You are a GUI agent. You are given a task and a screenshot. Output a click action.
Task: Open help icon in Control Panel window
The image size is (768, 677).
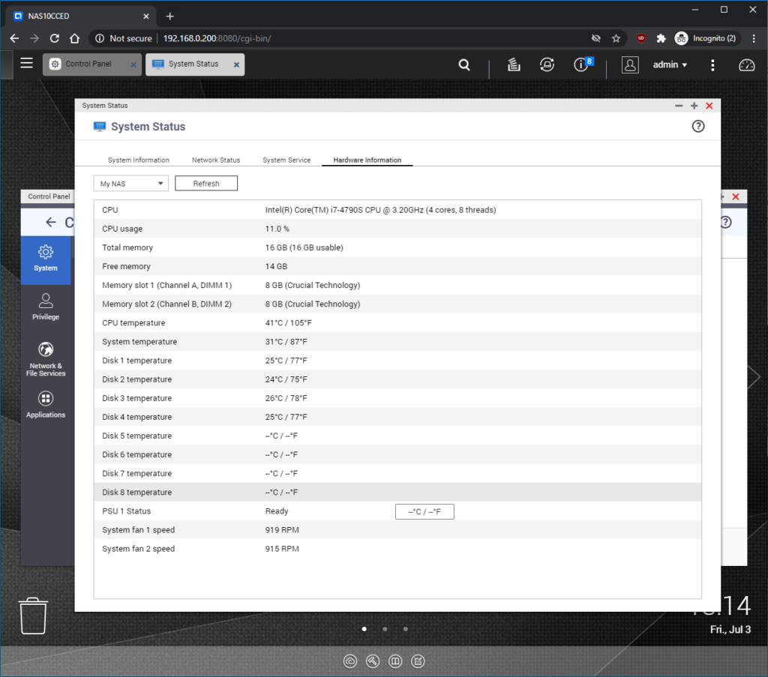tap(726, 222)
